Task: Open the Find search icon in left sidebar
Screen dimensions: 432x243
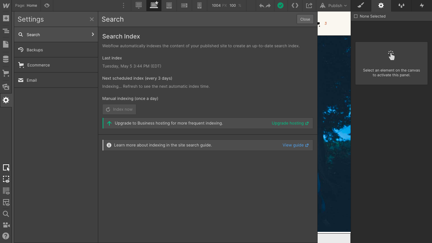Action: tap(6, 214)
